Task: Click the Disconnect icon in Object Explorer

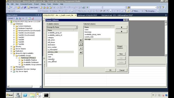Action: coord(20,18)
